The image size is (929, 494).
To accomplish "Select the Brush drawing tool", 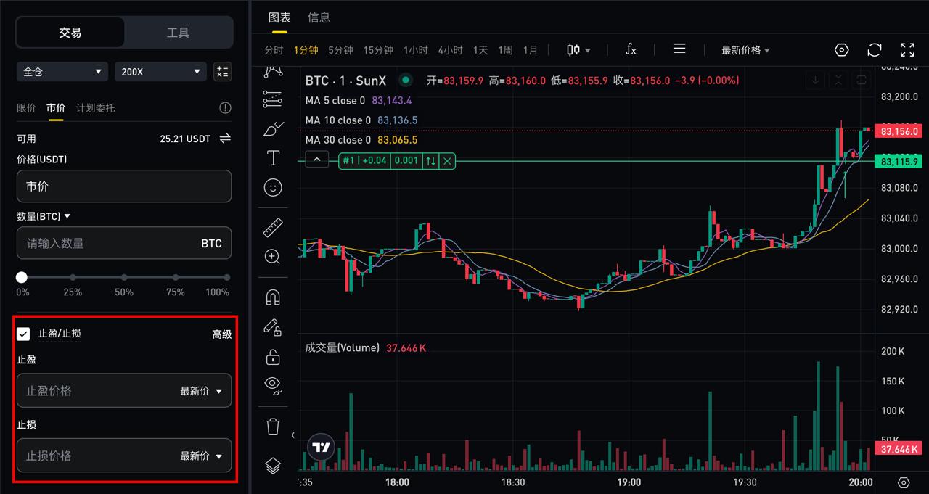I will click(273, 128).
